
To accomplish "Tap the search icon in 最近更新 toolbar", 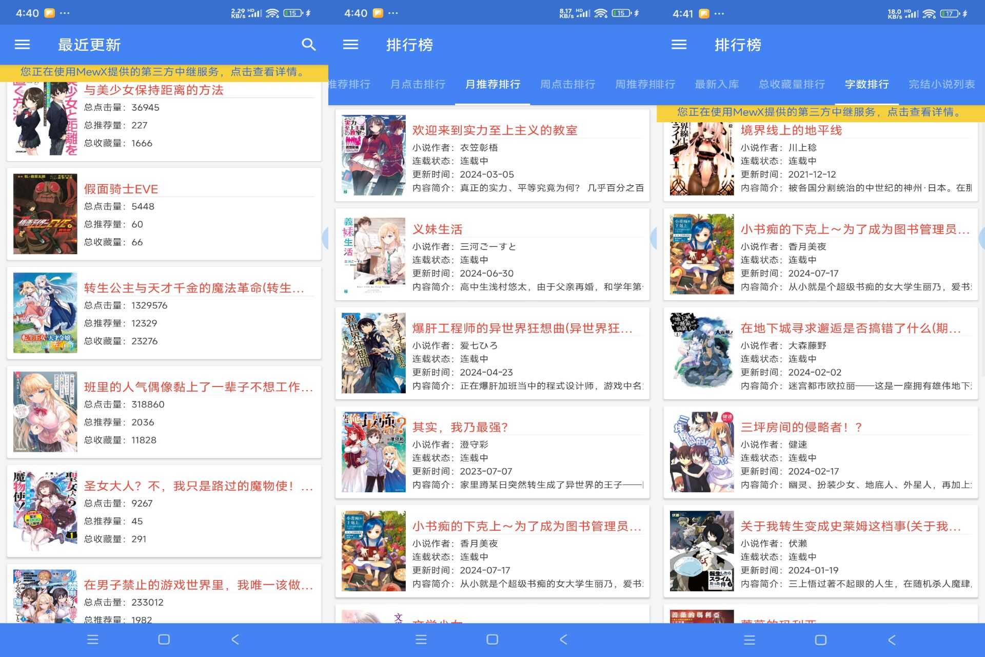I will pyautogui.click(x=309, y=45).
